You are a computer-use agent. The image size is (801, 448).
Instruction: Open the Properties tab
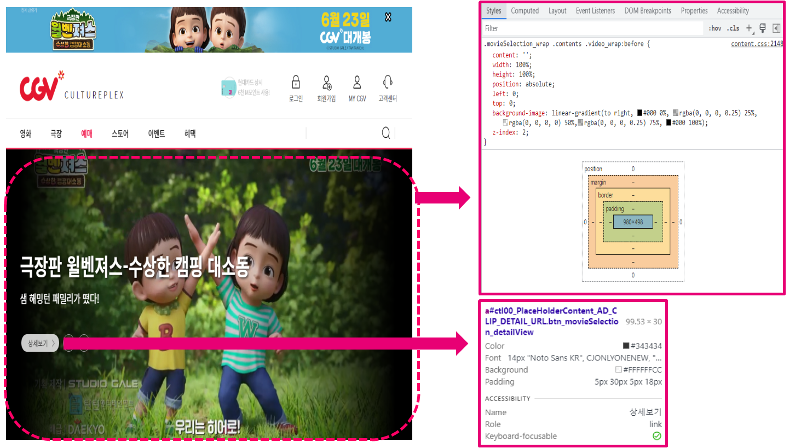point(694,11)
